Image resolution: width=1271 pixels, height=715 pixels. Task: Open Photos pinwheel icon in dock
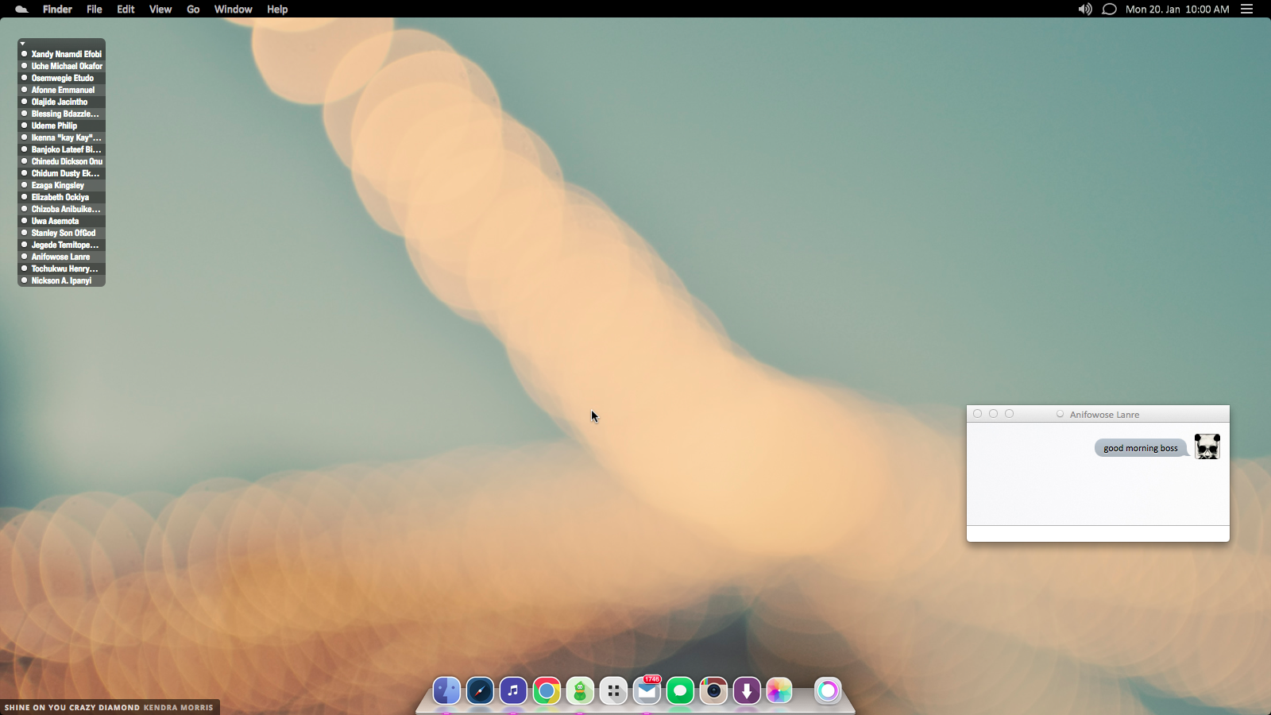[779, 691]
